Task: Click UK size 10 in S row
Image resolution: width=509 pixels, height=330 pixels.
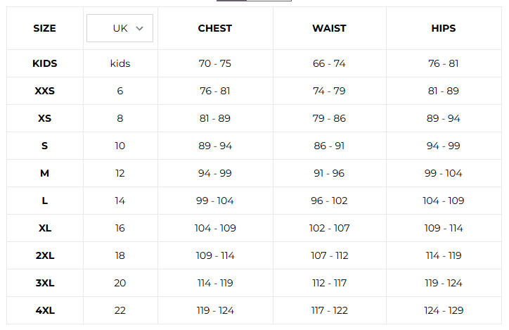Action: tap(120, 146)
